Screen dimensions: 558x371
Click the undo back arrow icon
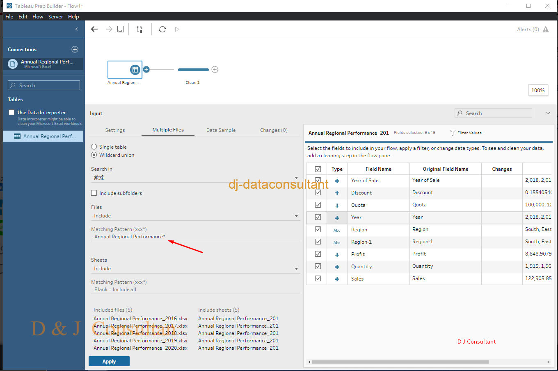click(x=94, y=29)
